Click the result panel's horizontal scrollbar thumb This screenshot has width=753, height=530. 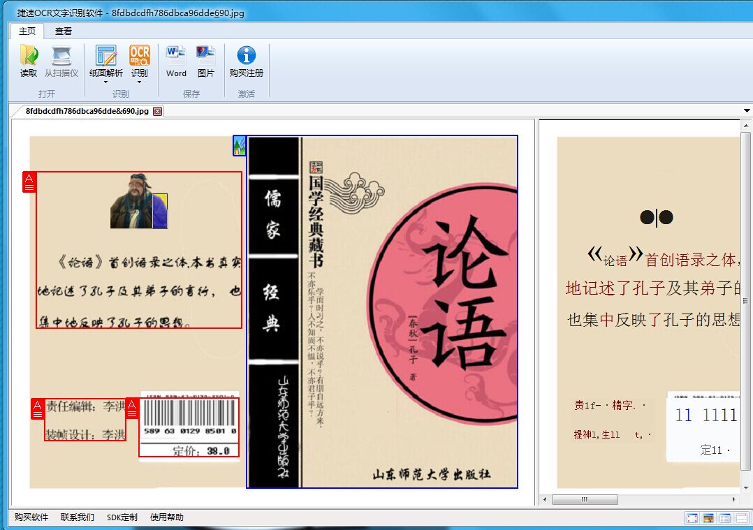pos(585,500)
